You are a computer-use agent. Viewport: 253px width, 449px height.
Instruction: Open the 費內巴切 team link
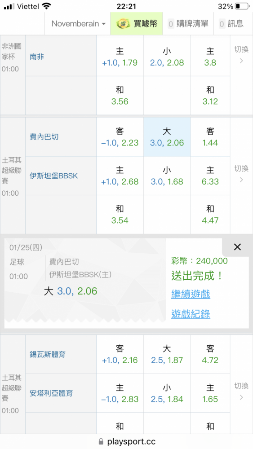[44, 136]
